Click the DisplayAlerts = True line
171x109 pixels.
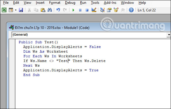61,70
